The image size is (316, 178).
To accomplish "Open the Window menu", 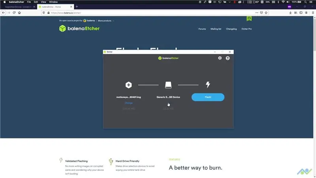I will pyautogui.click(x=53, y=2).
